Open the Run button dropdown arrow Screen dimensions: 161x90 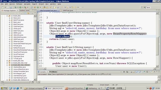tap(23, 7)
